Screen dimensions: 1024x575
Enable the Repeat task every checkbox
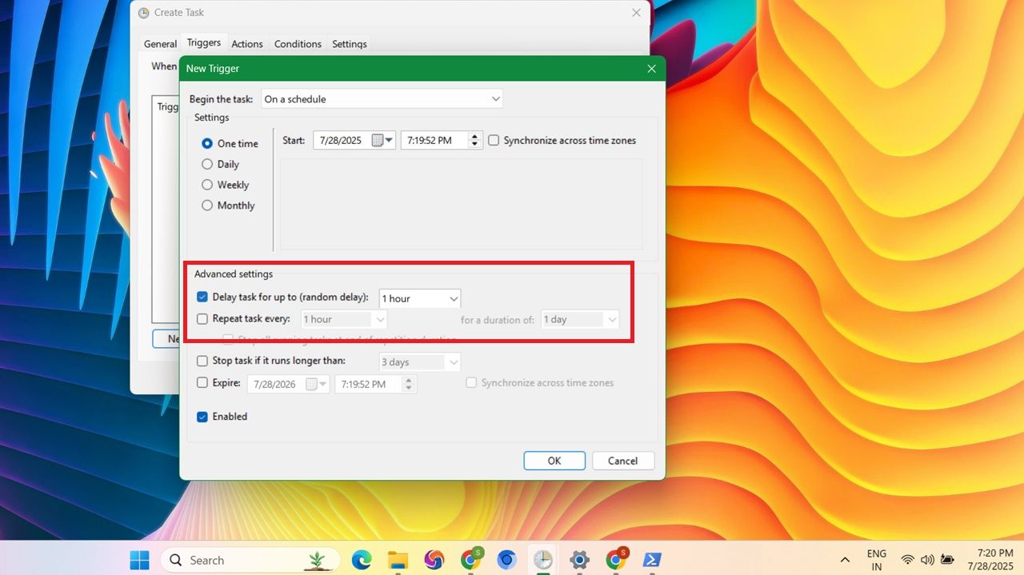pyautogui.click(x=202, y=318)
